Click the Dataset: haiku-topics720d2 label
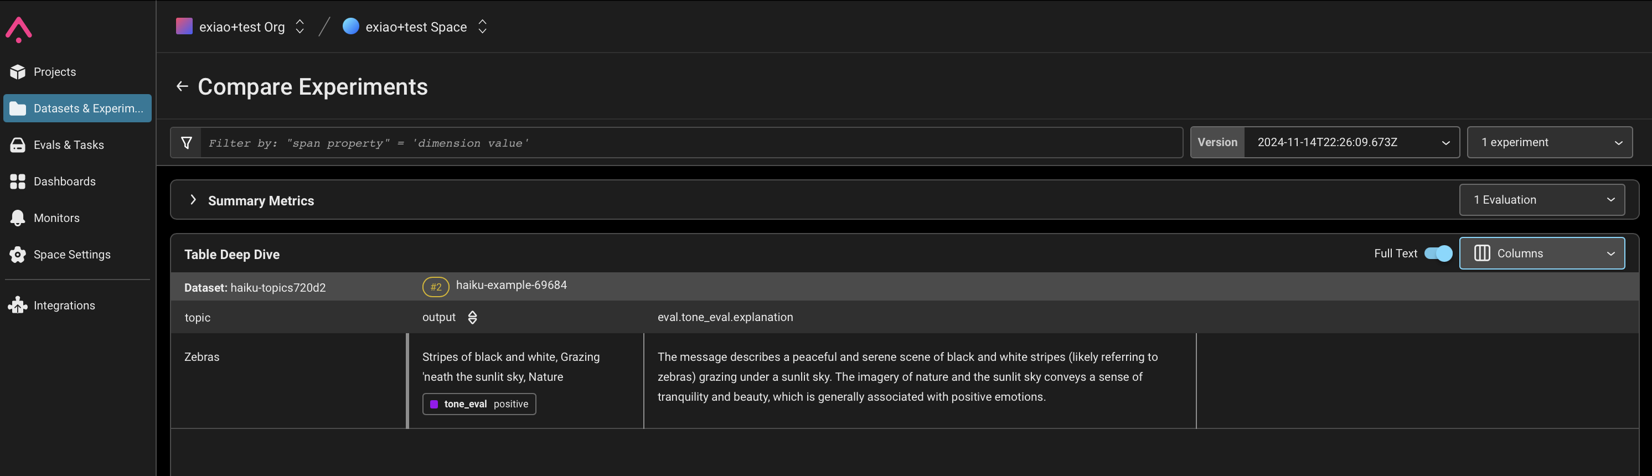 (255, 287)
